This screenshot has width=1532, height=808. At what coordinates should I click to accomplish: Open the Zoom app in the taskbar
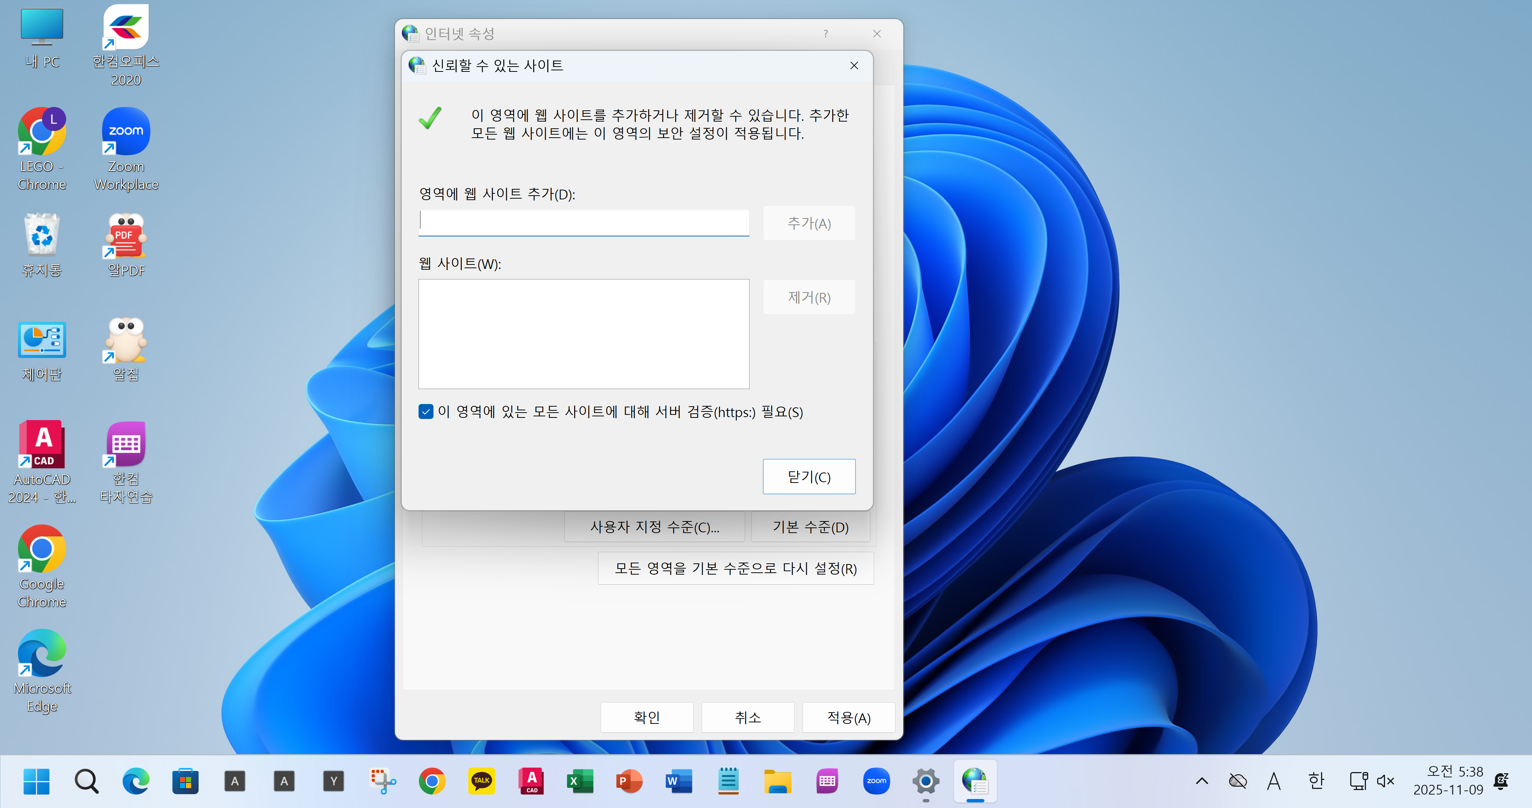pyautogui.click(x=876, y=781)
